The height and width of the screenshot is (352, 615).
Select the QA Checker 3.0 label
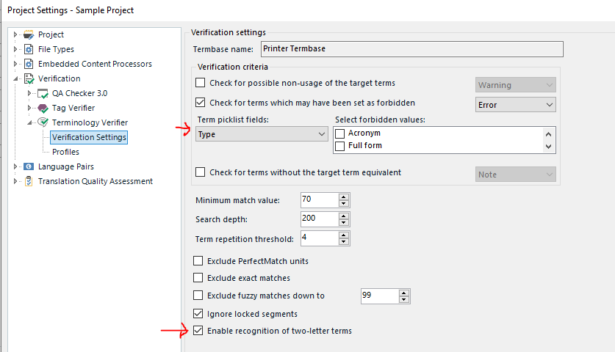79,93
